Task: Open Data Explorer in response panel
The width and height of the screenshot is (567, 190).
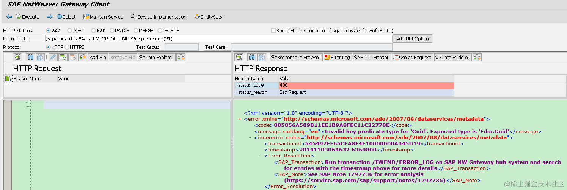Action: click(x=452, y=57)
